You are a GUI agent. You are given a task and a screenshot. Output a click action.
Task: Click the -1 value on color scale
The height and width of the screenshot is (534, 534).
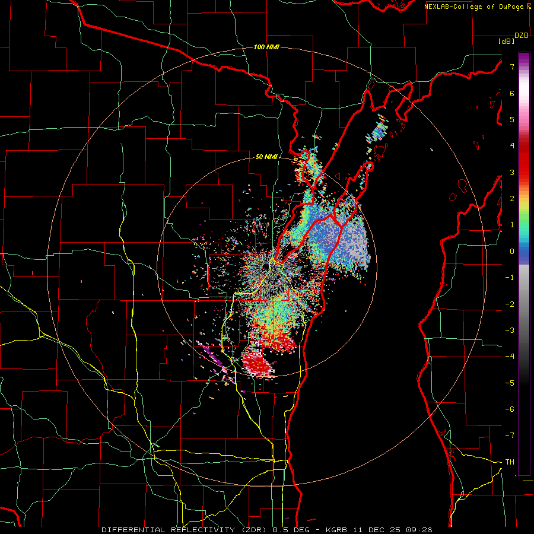[510, 277]
